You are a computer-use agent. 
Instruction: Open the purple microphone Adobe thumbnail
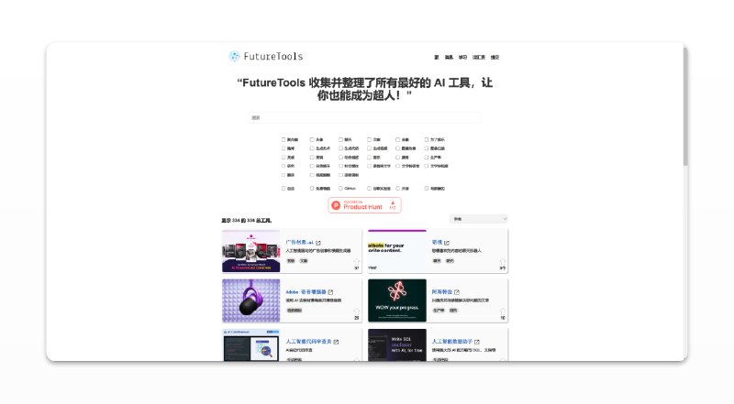click(250, 300)
